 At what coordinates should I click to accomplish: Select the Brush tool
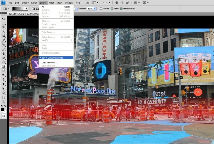tap(3, 49)
